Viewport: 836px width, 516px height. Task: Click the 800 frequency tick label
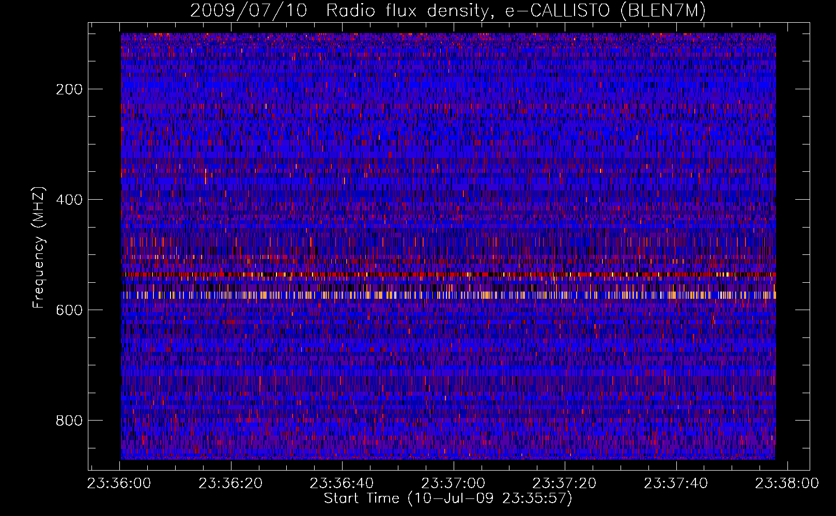69,421
